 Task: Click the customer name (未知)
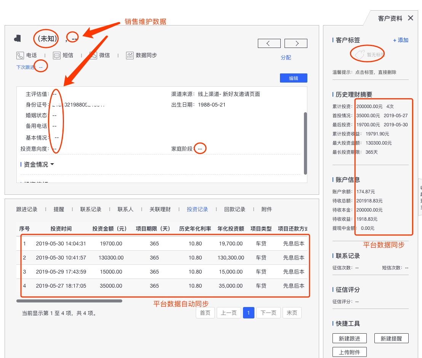(47, 39)
